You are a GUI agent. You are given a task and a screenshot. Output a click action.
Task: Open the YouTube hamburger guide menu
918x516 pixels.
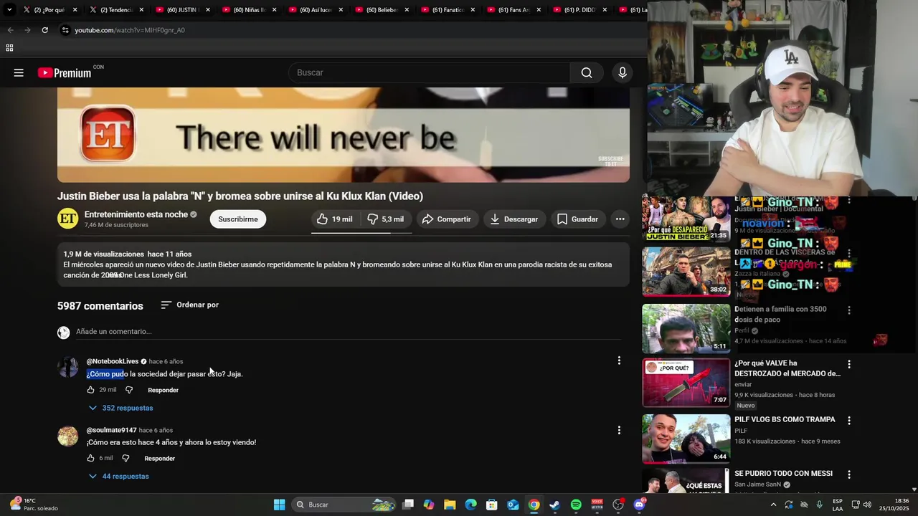[19, 72]
